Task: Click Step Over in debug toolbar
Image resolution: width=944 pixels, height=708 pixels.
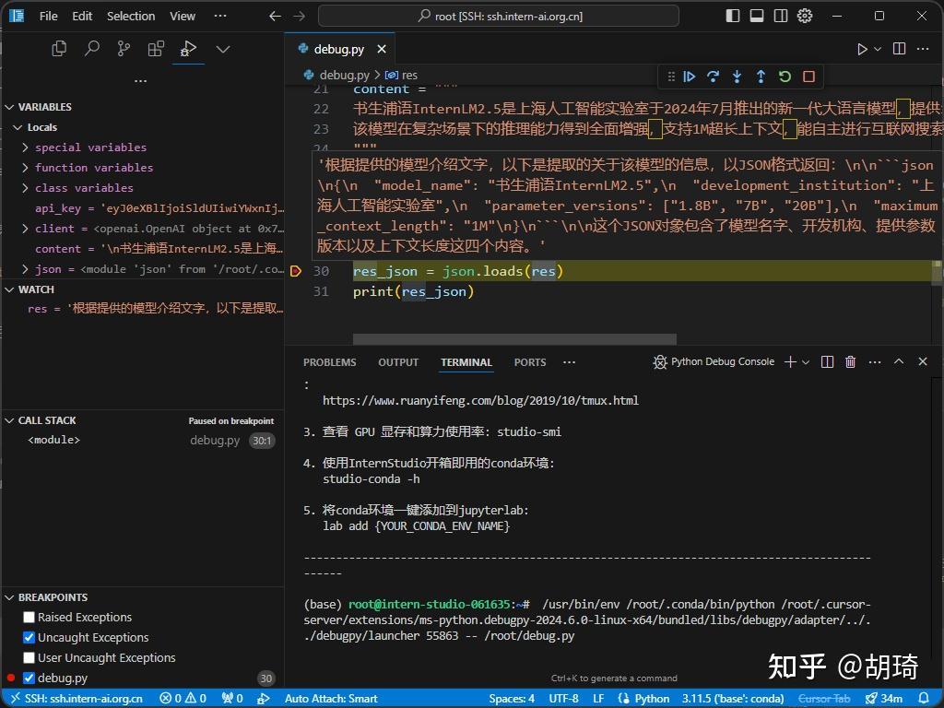Action: (x=714, y=77)
